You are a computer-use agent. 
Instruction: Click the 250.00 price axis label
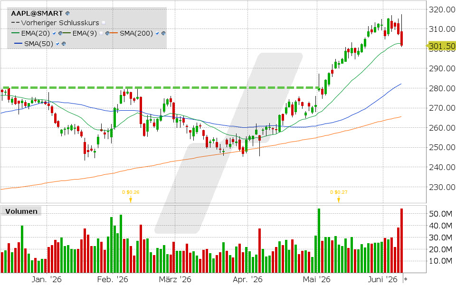(x=442, y=147)
